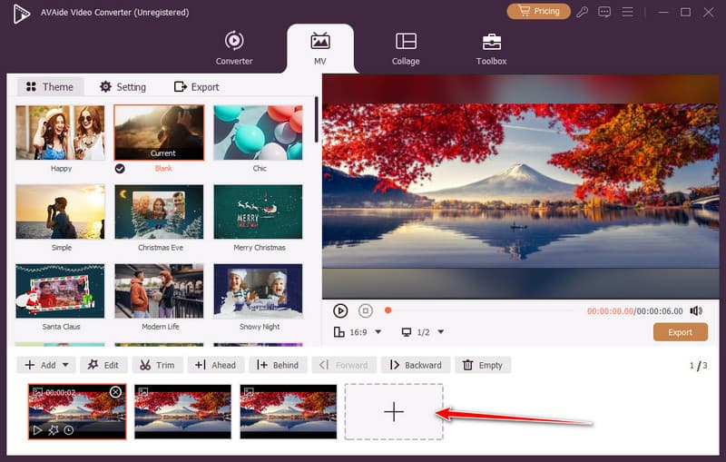Click the Empty trash button
The width and height of the screenshot is (726, 462).
[x=483, y=365]
